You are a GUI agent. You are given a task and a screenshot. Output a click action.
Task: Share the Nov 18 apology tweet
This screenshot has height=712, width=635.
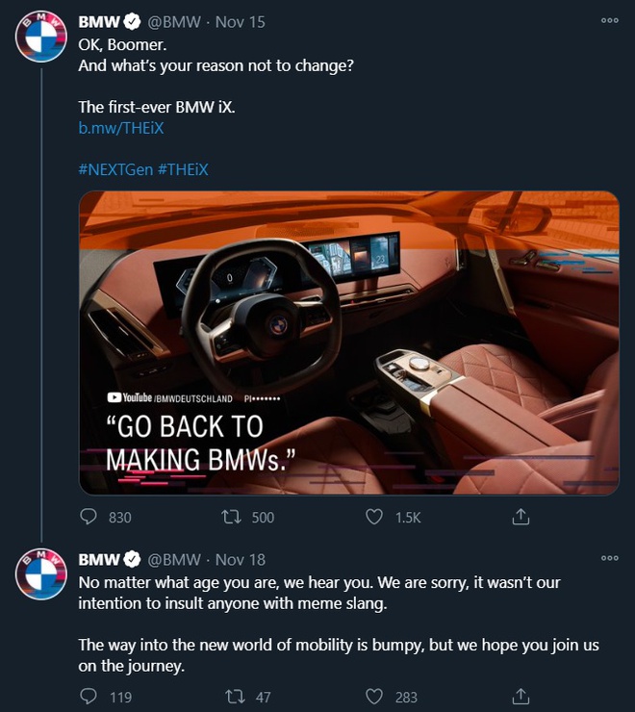521,697
